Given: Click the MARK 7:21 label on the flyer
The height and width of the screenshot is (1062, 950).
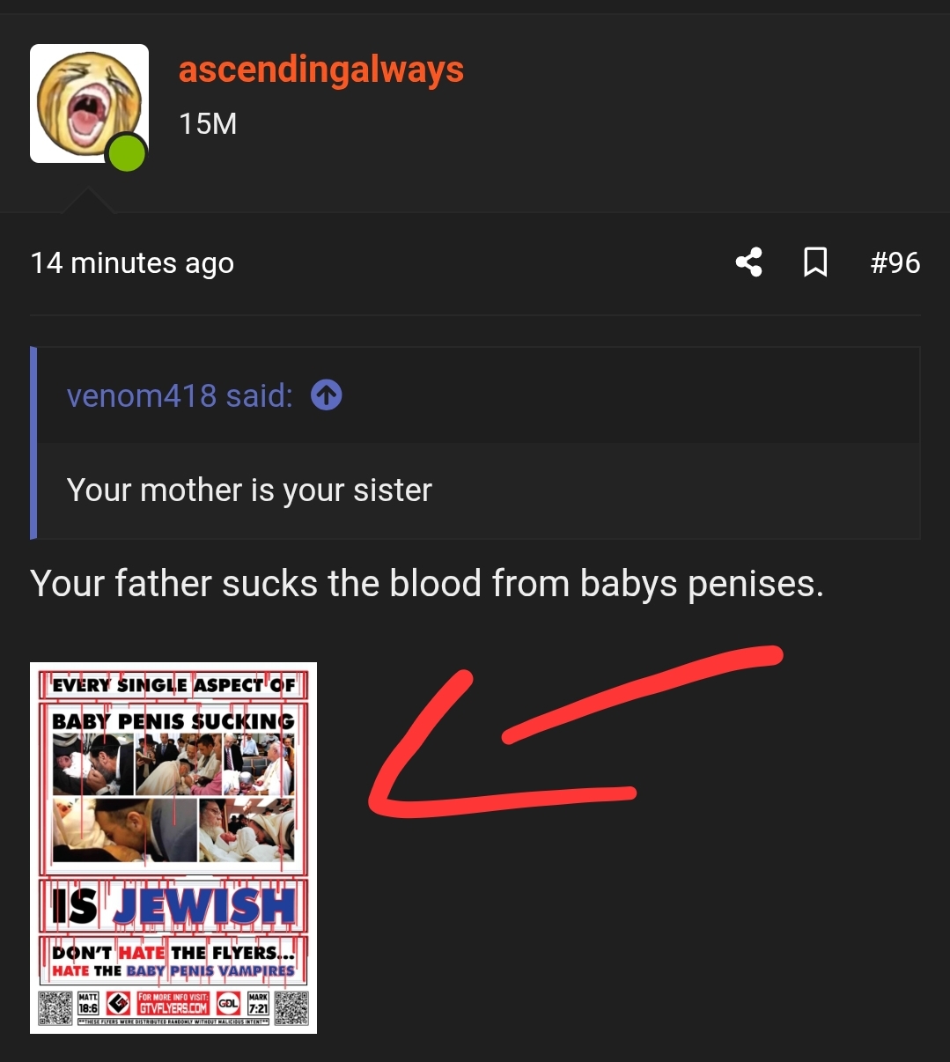Looking at the screenshot, I should click(258, 1003).
